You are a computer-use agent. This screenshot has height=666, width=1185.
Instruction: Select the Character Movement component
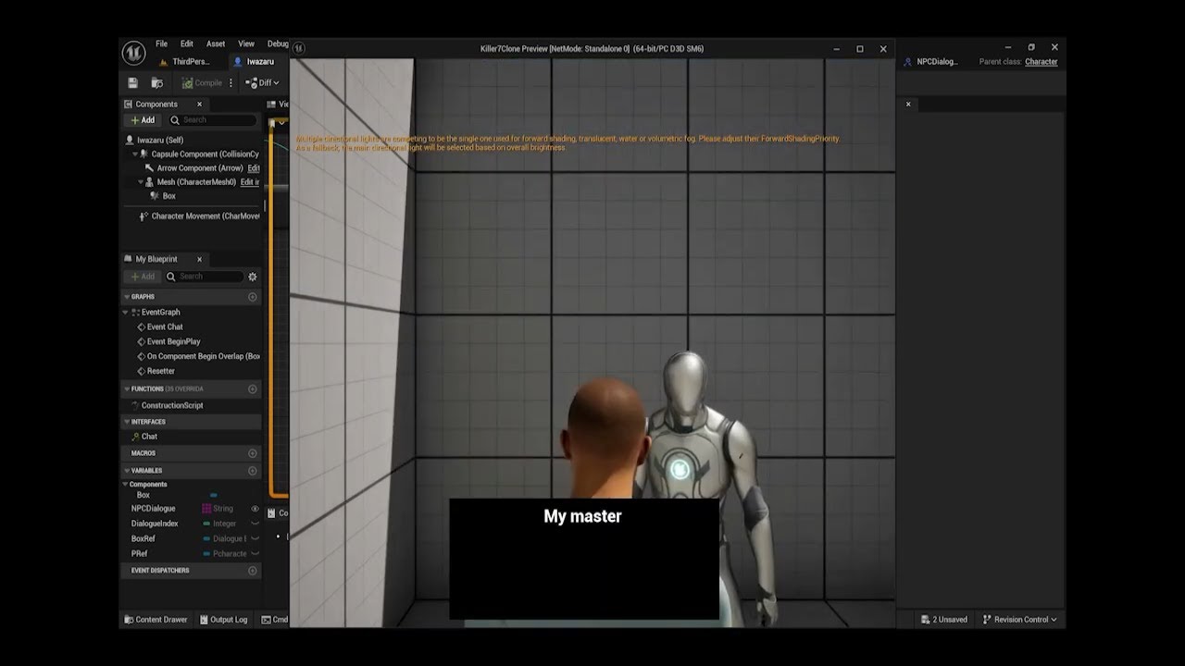coord(199,216)
